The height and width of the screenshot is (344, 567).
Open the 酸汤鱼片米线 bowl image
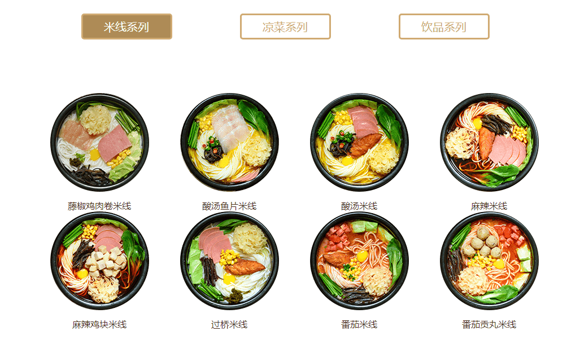pos(229,142)
